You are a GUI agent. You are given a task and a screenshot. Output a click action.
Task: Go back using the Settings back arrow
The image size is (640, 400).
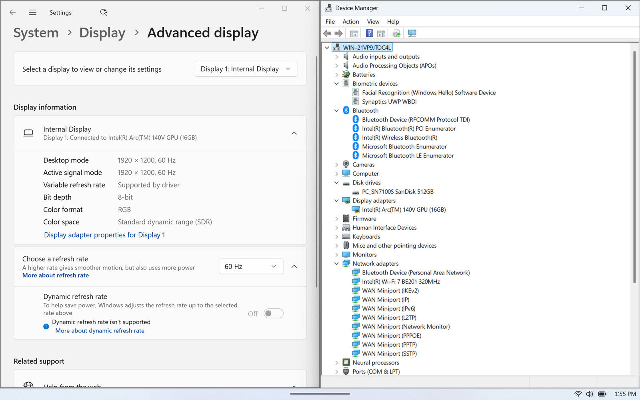[x=13, y=12]
